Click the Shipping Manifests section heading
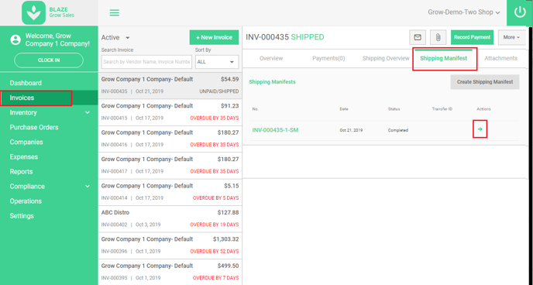This screenshot has height=285, width=533. tap(272, 82)
